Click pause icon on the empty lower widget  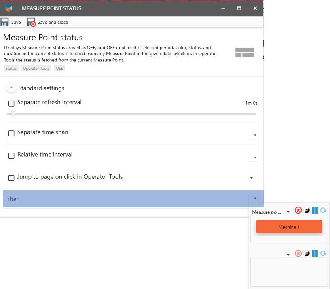pyautogui.click(x=315, y=253)
